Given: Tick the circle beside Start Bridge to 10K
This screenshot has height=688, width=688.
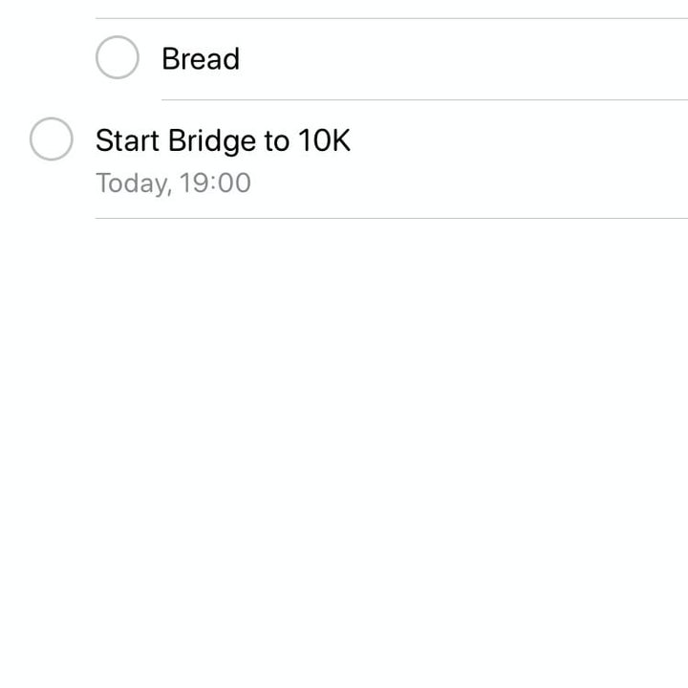Looking at the screenshot, I should click(52, 140).
